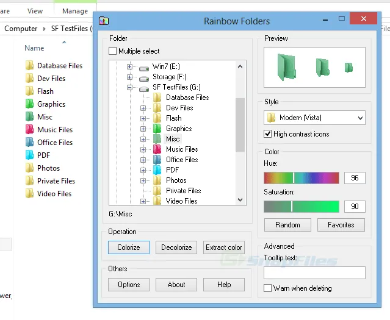
Task: Expand the Music Files tree node
Action: click(143, 149)
